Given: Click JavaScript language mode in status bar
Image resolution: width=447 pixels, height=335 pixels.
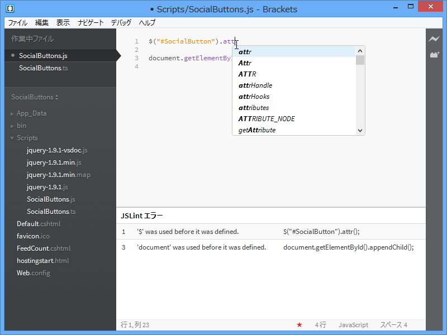Looking at the screenshot, I should click(353, 325).
